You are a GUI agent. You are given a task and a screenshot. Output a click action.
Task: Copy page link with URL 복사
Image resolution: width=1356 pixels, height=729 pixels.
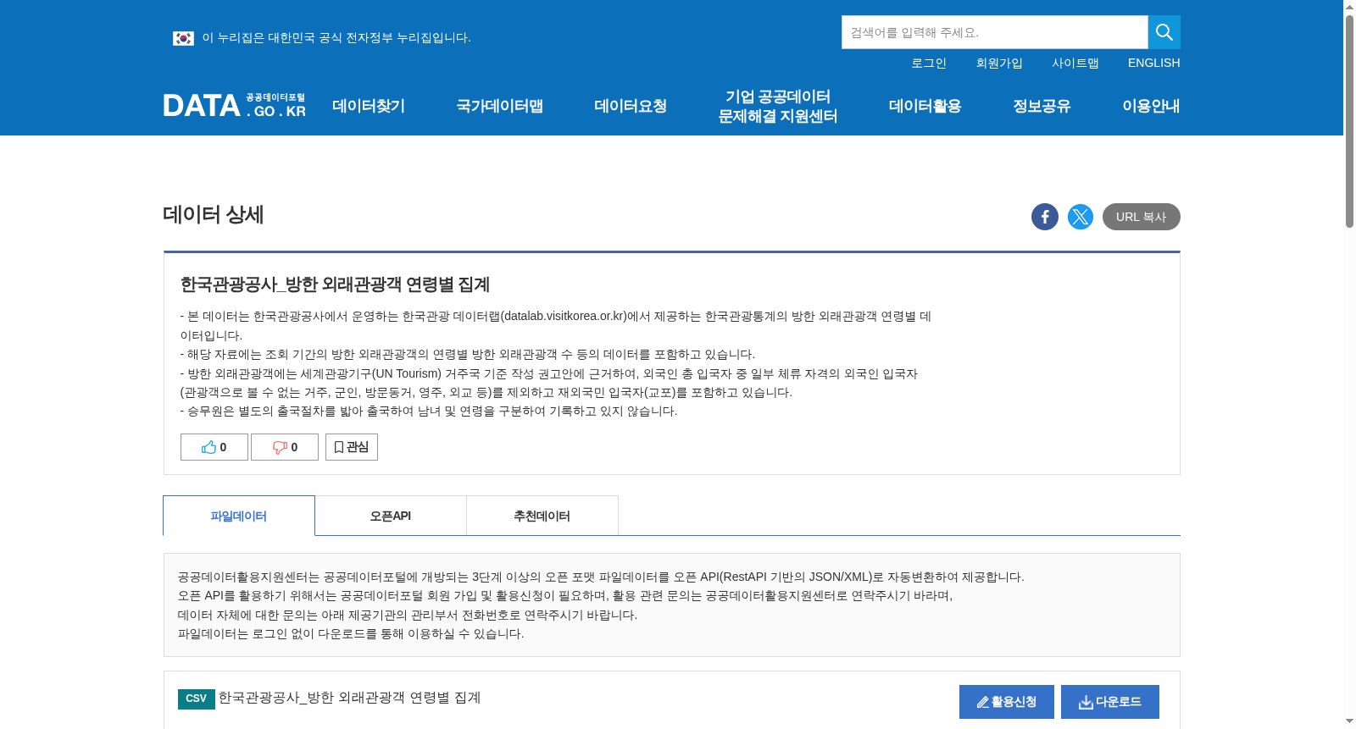pyautogui.click(x=1142, y=217)
